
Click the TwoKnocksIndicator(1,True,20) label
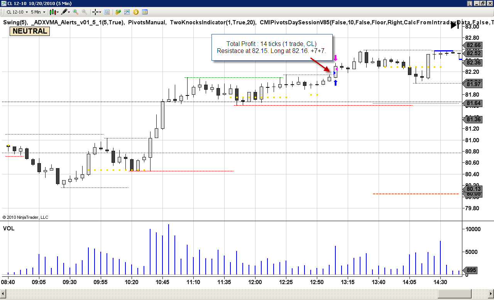(213, 22)
